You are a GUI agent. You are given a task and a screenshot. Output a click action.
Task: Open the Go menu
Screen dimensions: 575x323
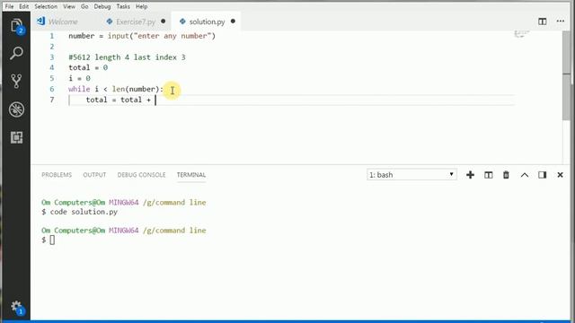point(84,6)
